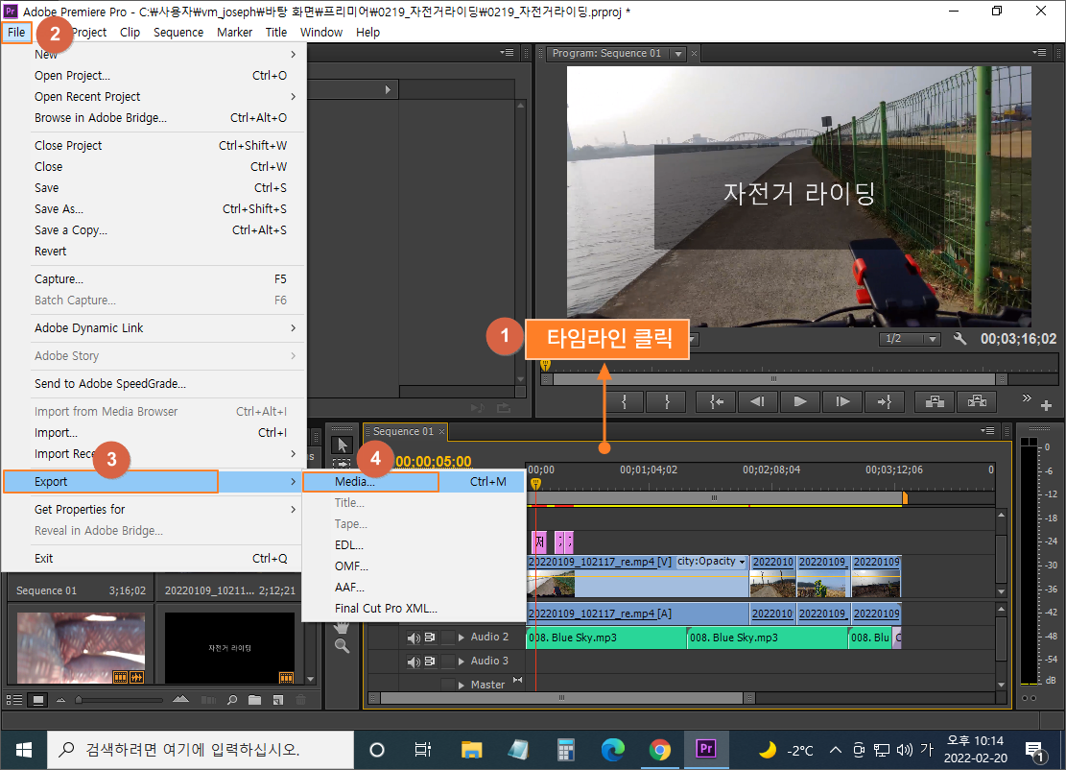The width and height of the screenshot is (1066, 770).
Task: Open the Program: Sequence 01 dropdown arrow
Action: 678,54
